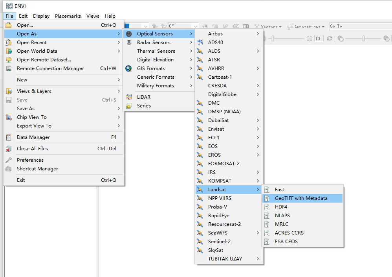Open the Edit menu
The image size is (392, 277).
pos(23,16)
